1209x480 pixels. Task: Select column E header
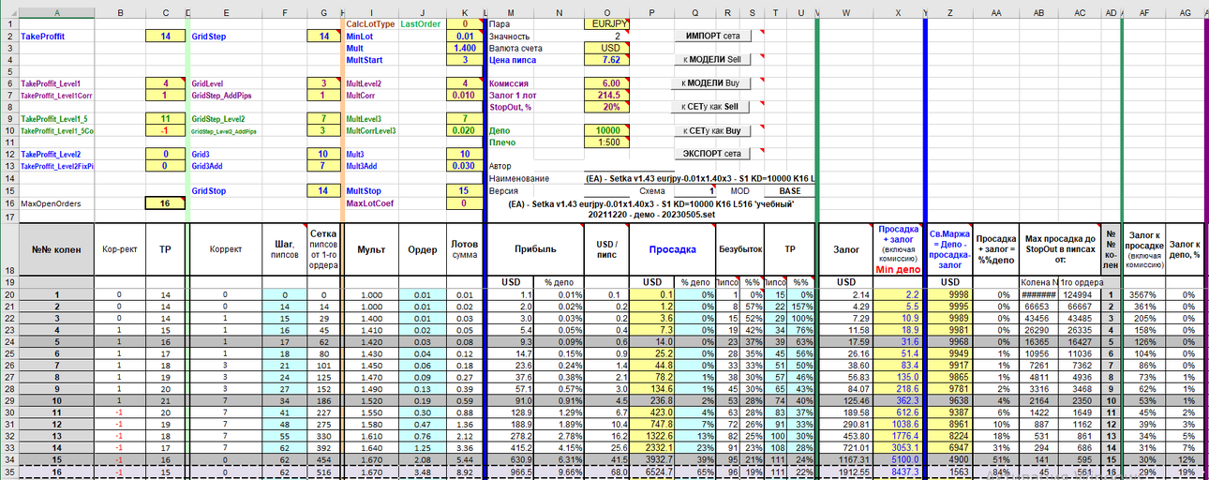coord(227,12)
